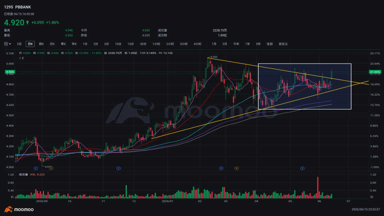Click the TOR 0.149% readout

148,53
